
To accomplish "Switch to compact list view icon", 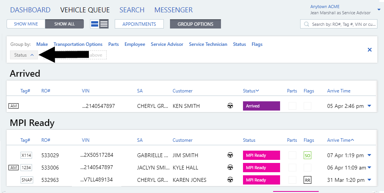I will click(104, 24).
